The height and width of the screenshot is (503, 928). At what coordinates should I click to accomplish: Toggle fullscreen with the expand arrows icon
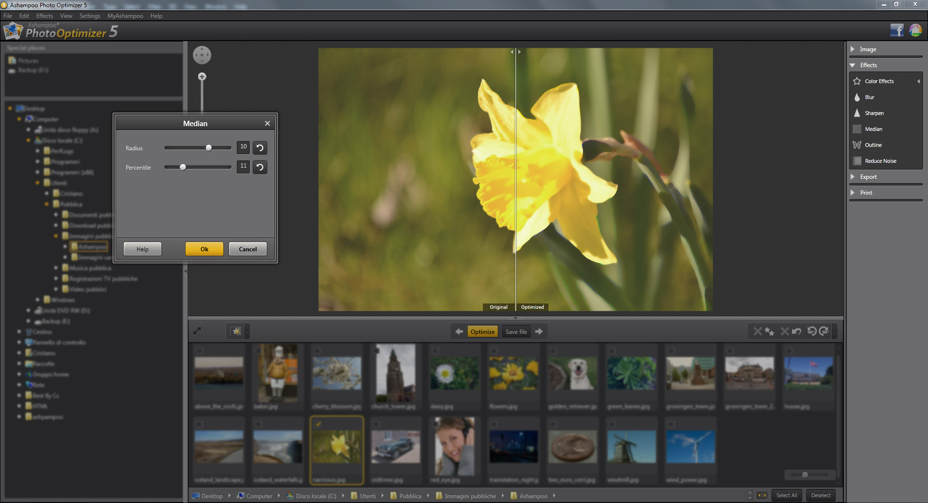197,331
